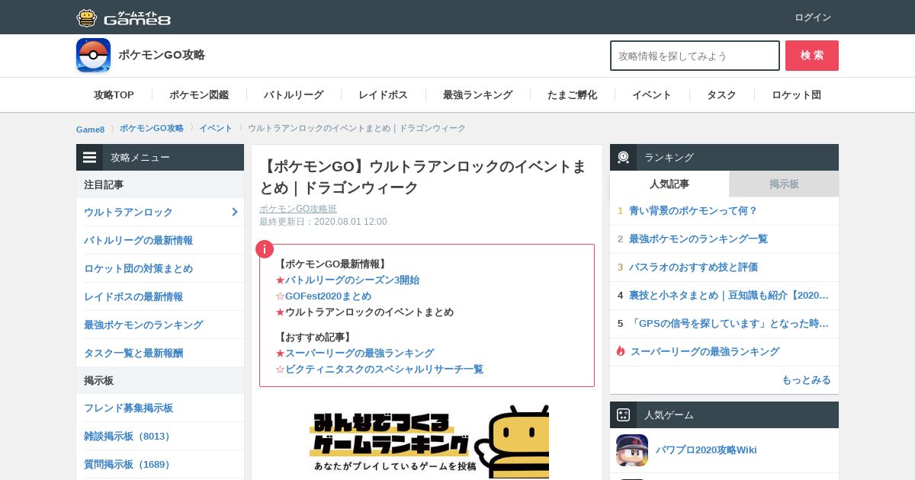Image resolution: width=915 pixels, height=480 pixels.
Task: Open たまご孵化 in navigation bar
Action: pos(572,95)
